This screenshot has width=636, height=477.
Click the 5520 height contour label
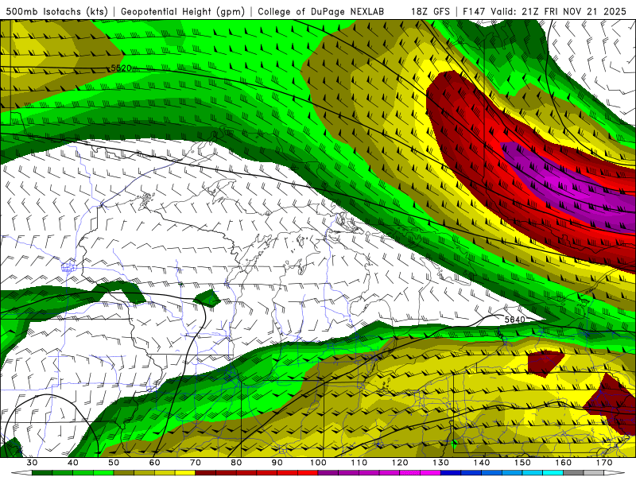[x=121, y=68]
